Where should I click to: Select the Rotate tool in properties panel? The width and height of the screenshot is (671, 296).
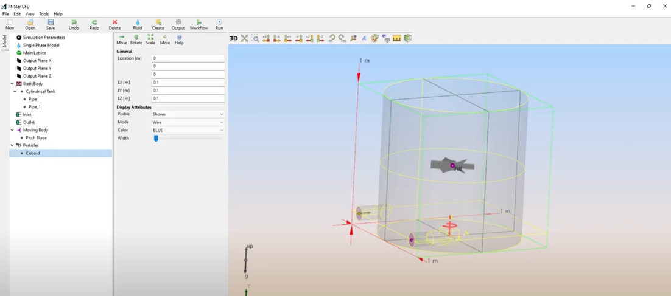coord(136,40)
